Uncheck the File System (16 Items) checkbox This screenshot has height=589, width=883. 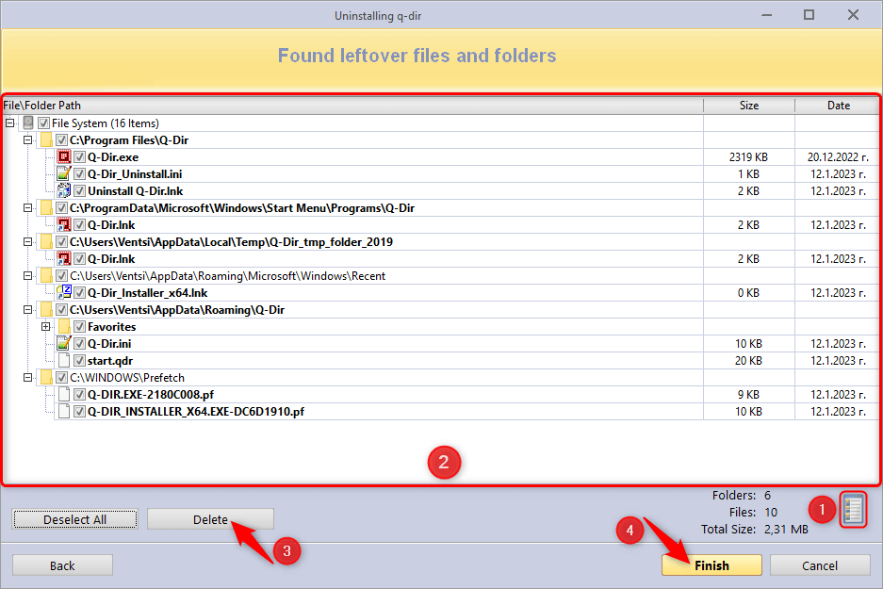tap(44, 123)
